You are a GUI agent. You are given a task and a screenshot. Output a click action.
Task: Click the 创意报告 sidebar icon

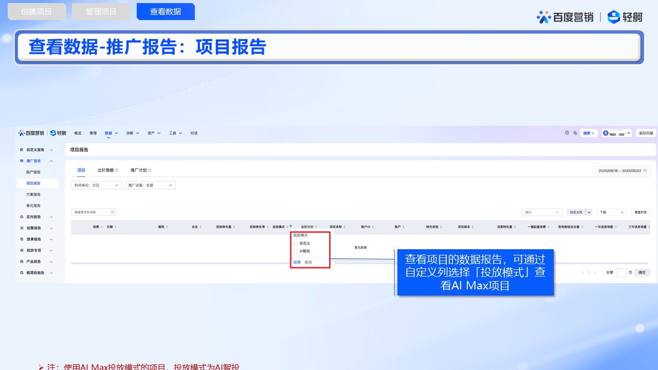click(22, 228)
